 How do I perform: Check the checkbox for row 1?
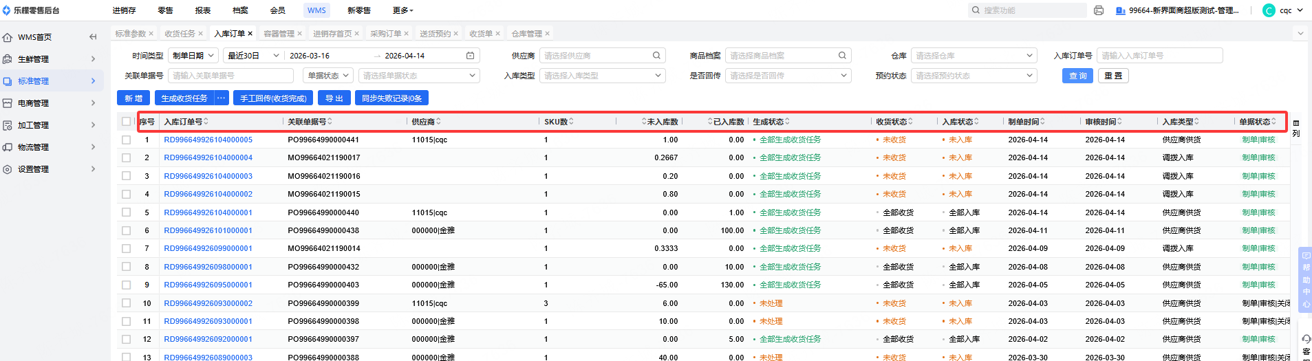click(126, 140)
